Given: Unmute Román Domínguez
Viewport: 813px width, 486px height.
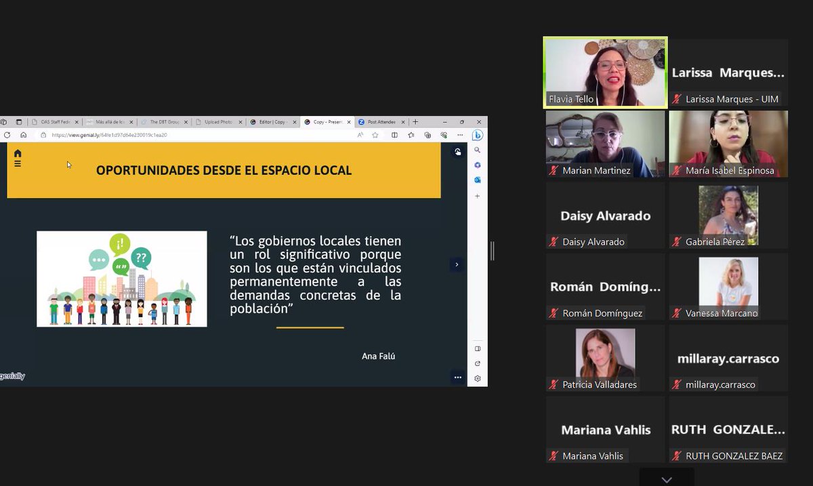Looking at the screenshot, I should point(552,313).
